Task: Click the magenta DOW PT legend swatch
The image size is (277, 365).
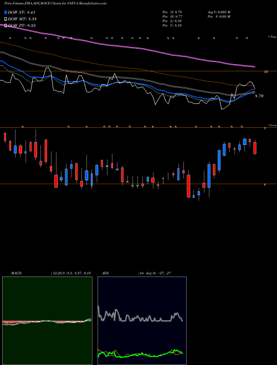Action: pos(6,25)
